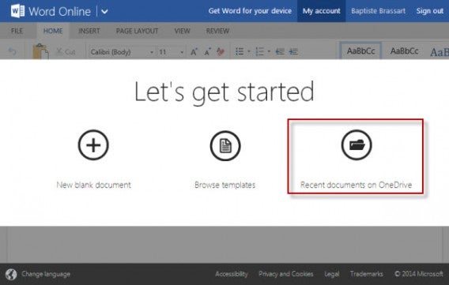
Task: Sign out of Word Online
Action: pos(429,11)
